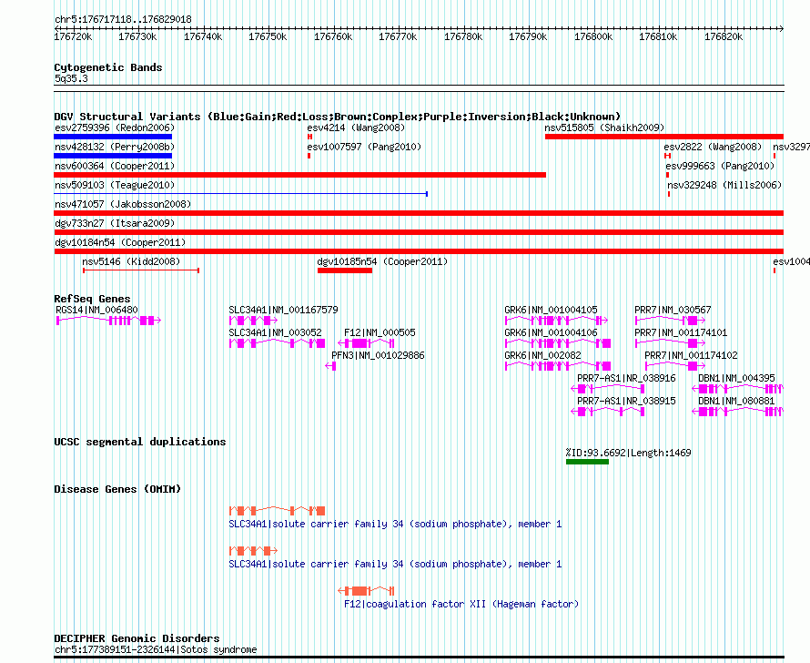Click the esv999663 (Pang2010) marker

pos(667,175)
